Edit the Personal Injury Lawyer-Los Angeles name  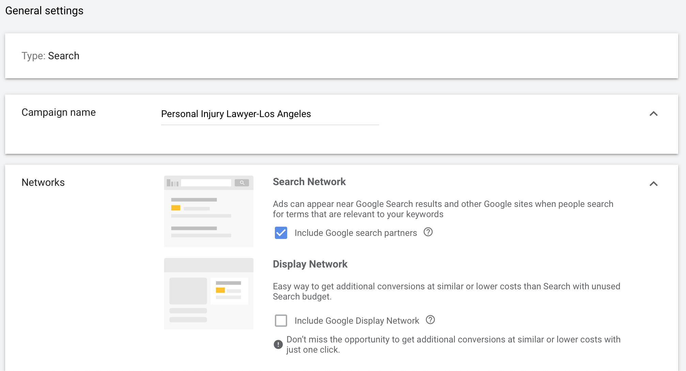pyautogui.click(x=236, y=114)
